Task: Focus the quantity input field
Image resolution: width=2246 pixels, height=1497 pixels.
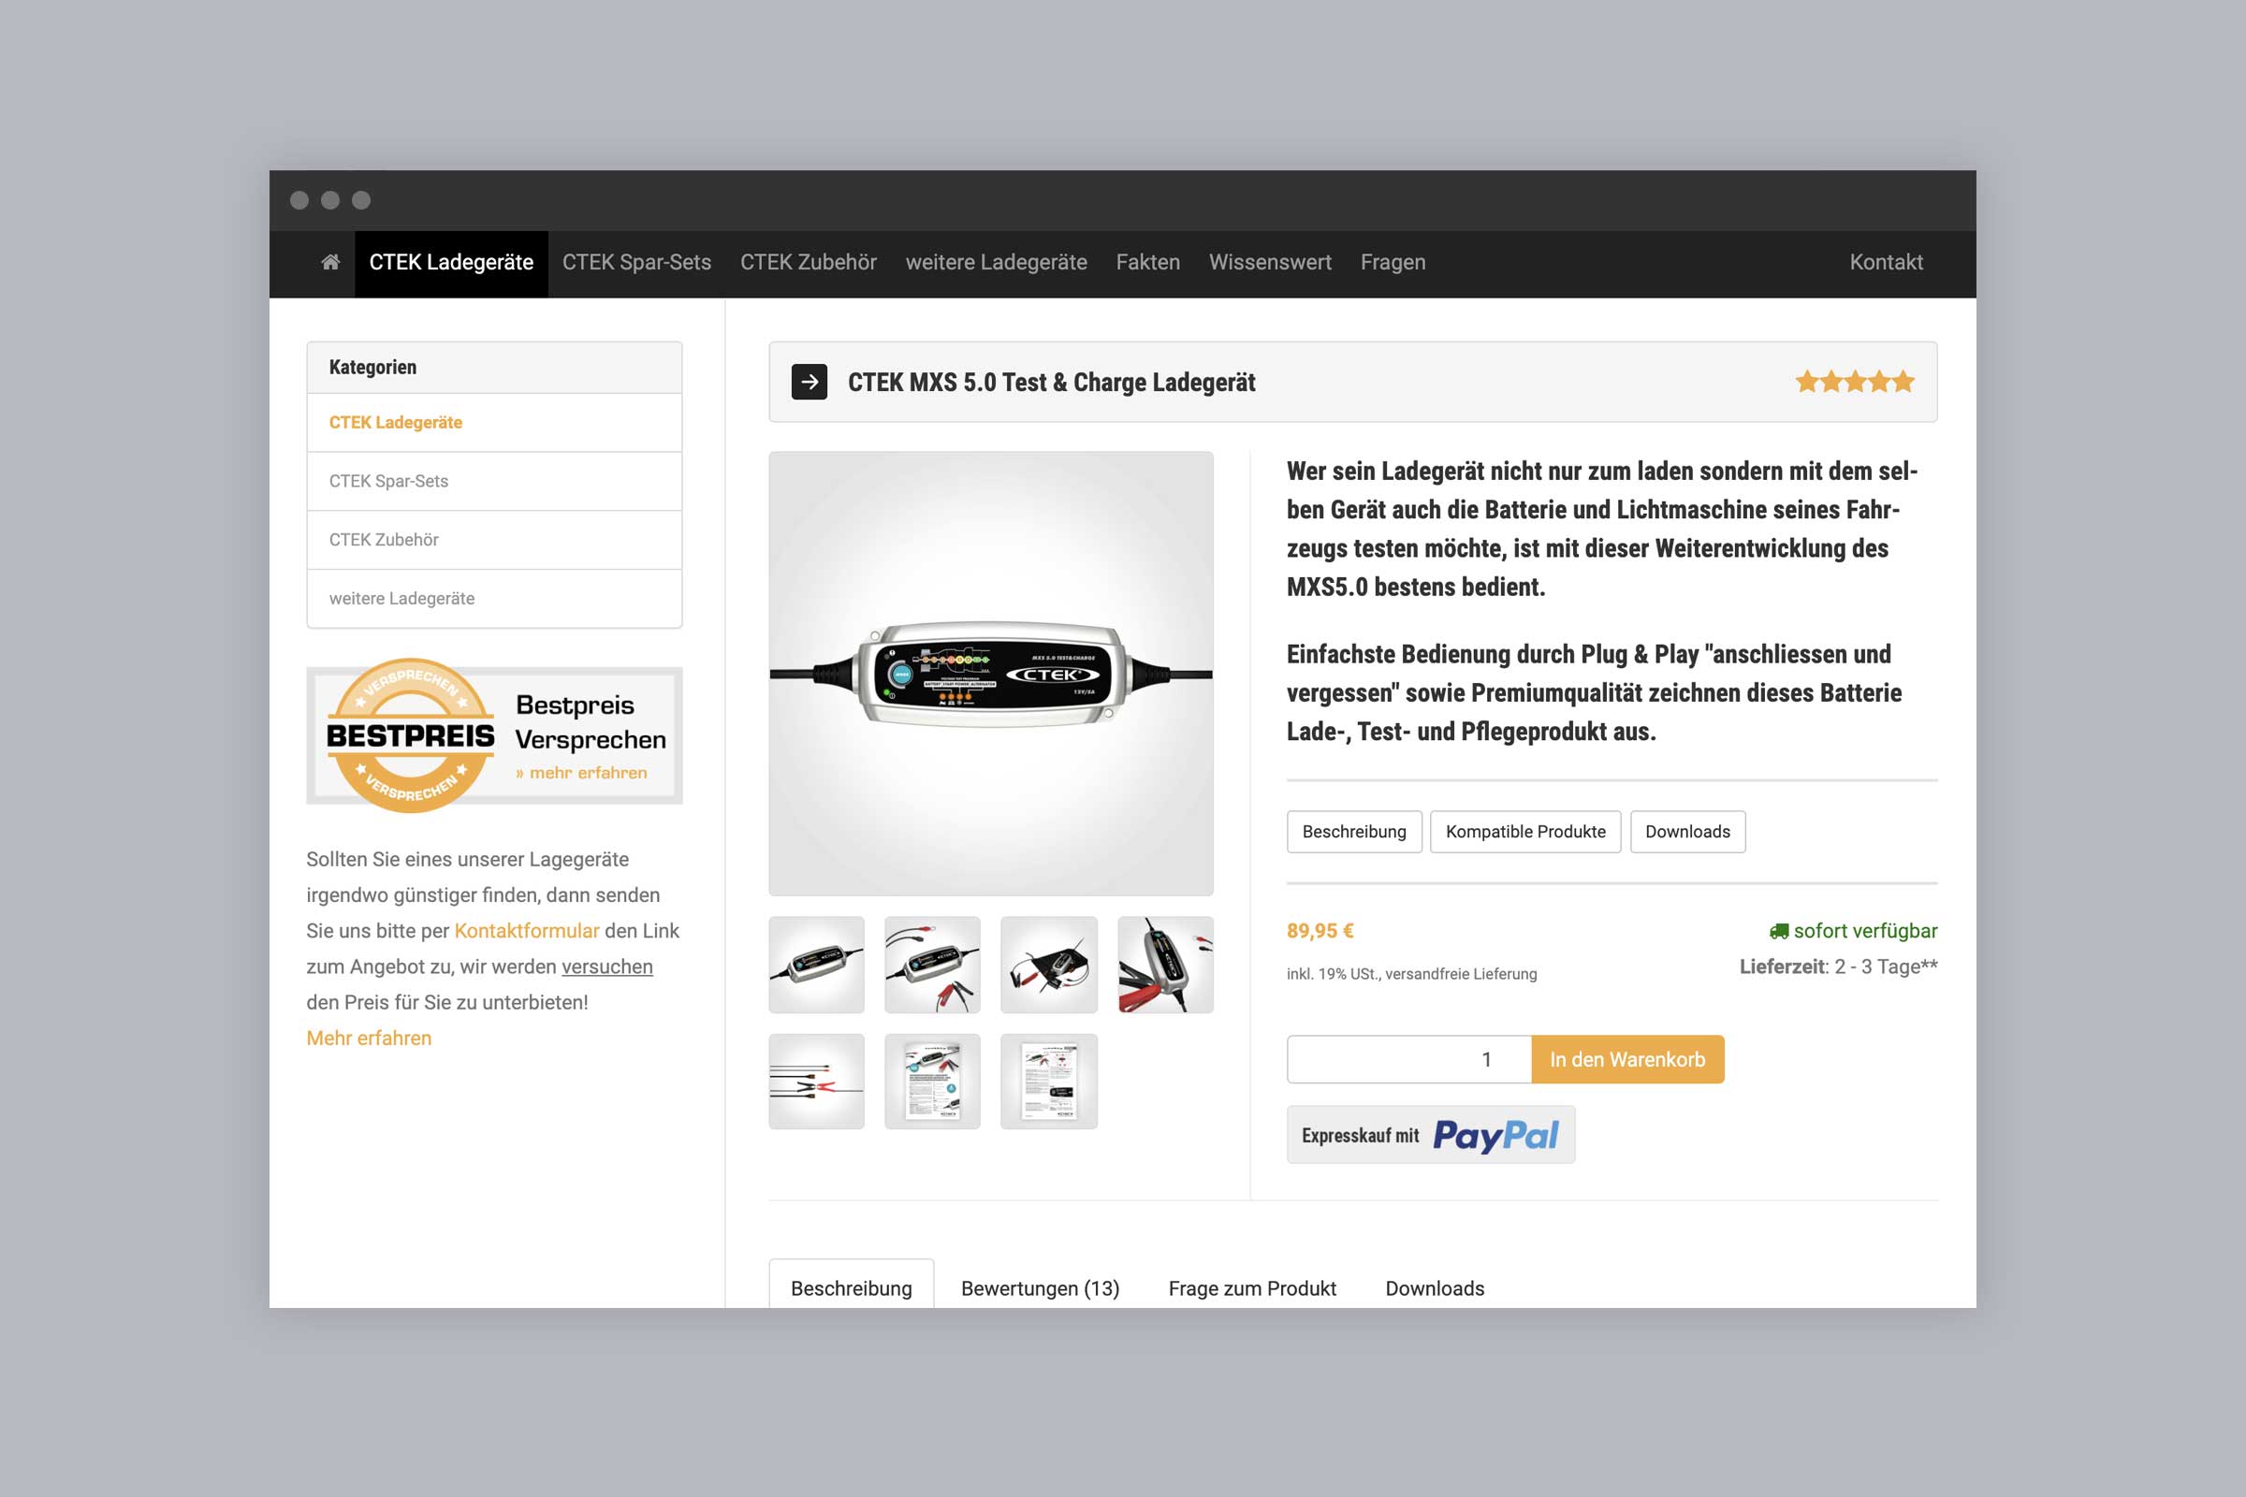Action: click(x=1408, y=1059)
